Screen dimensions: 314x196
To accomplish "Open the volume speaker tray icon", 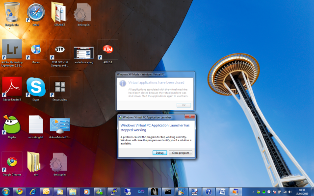I will click(x=290, y=192).
